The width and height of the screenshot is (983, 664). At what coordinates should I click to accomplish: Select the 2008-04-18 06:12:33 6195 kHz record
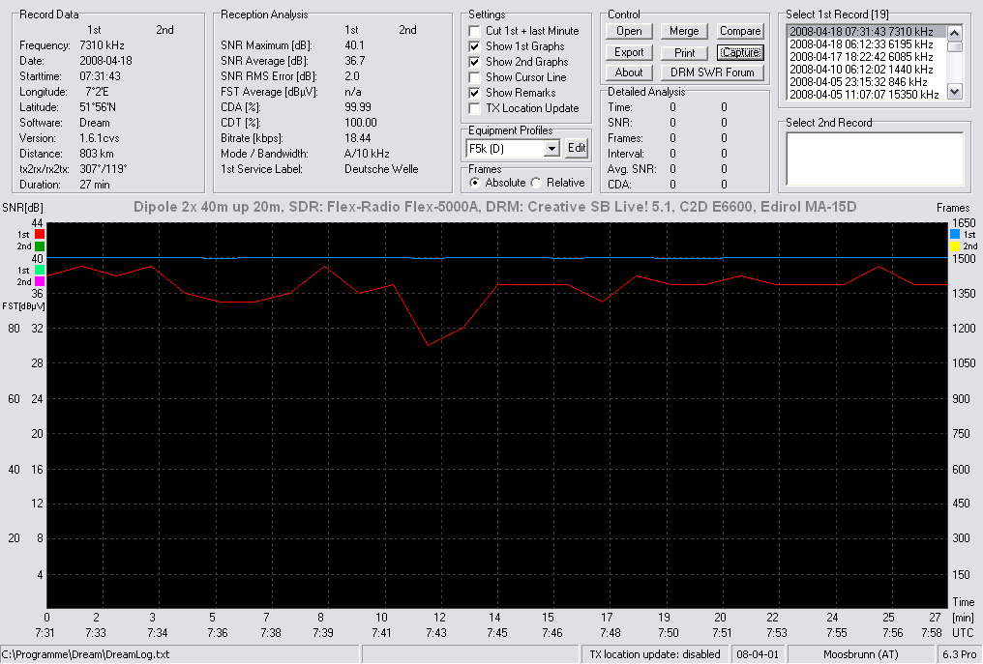(x=861, y=44)
